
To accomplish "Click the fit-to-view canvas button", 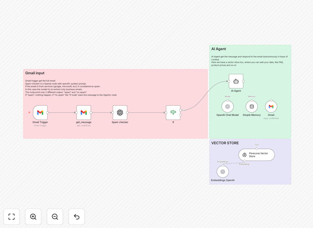I will click(12, 217).
